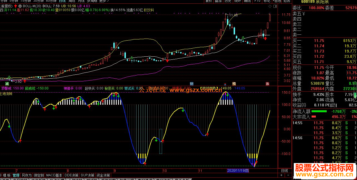Switch to the 多周期 tab
The image size is (357, 180).
pos(92,1)
